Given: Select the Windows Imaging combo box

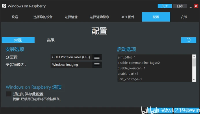Looking at the screenshot, I should coord(76,65).
